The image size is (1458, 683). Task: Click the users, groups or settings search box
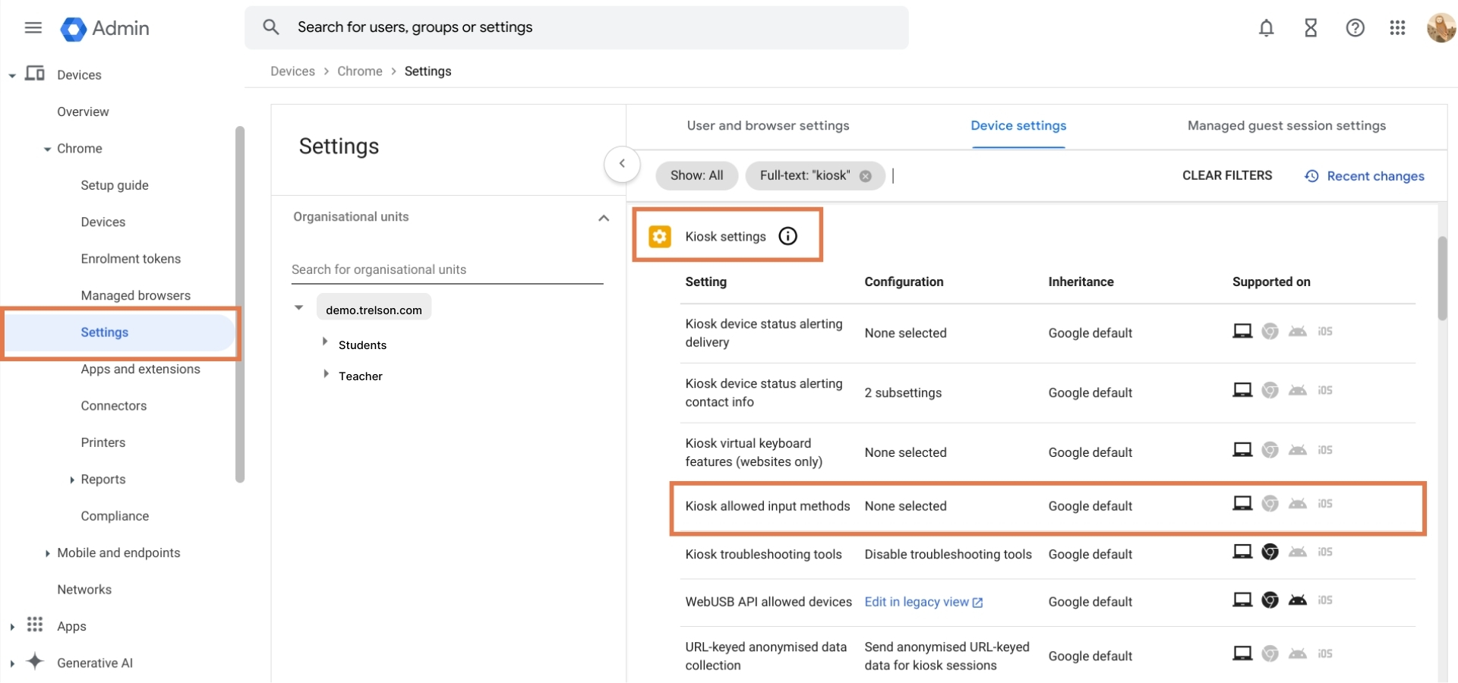pos(576,28)
